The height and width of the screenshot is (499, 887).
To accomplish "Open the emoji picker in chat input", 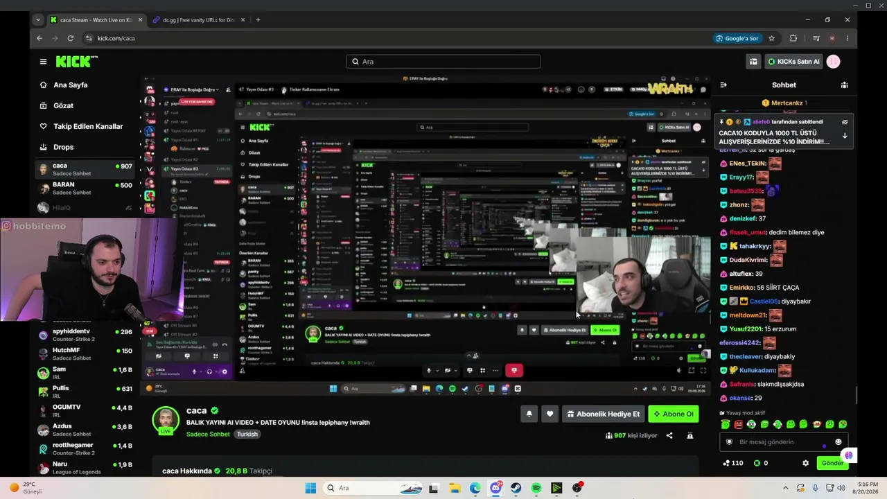I will click(838, 442).
